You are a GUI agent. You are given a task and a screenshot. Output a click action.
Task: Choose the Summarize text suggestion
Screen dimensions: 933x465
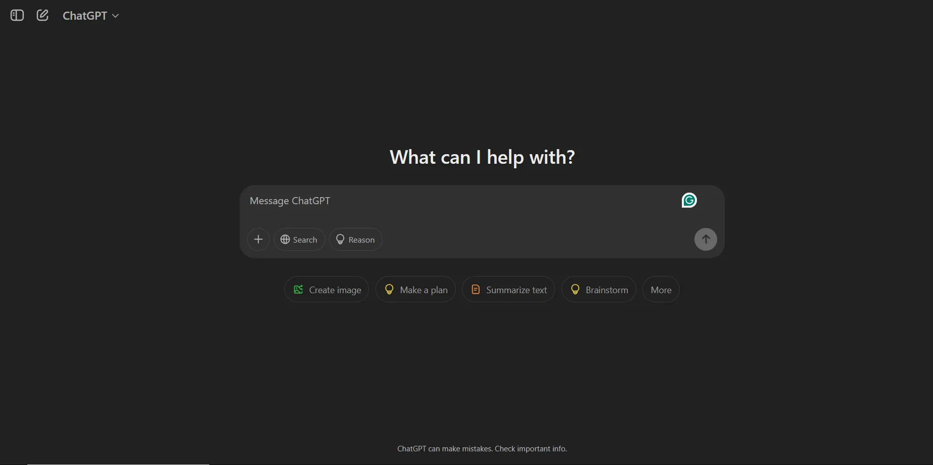pyautogui.click(x=508, y=290)
